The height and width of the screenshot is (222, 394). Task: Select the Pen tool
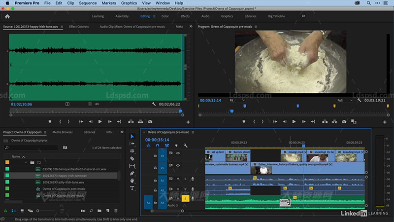click(132, 173)
